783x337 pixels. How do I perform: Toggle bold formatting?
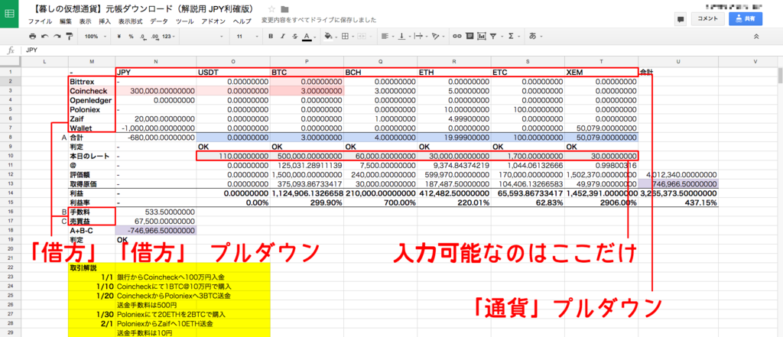point(271,37)
